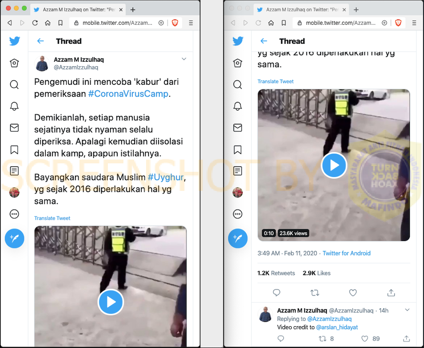Open profile avatar in right window sidebar
This screenshot has width=424, height=348.
point(238,193)
